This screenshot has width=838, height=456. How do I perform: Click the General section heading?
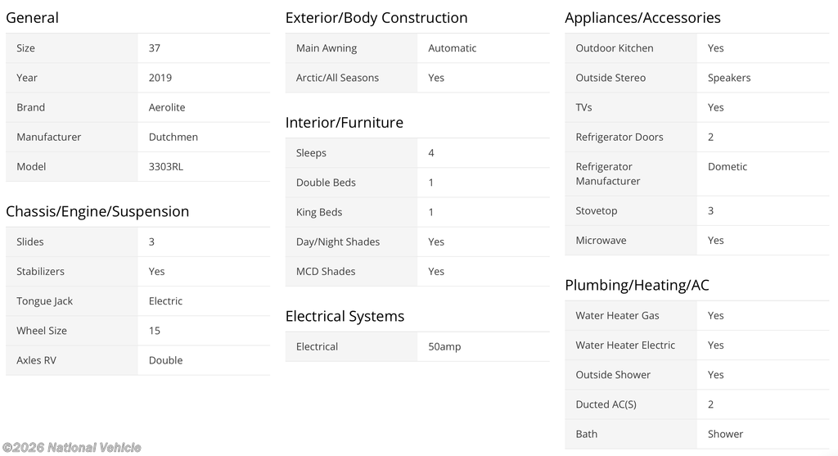click(x=32, y=18)
